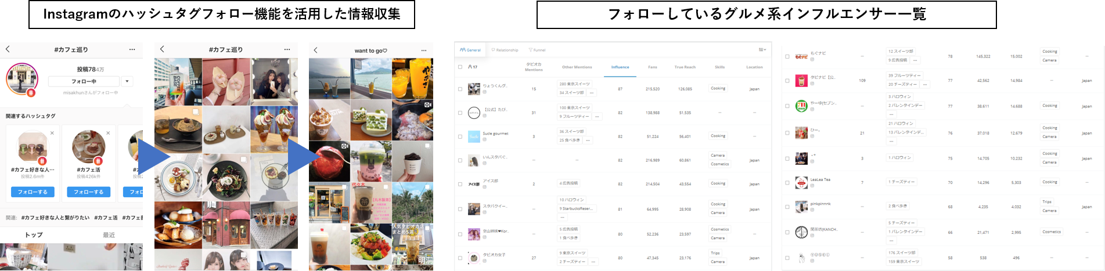1105x271 pixels.
Task: Go back from the first #カフェ巡り hashtag page
Action: tap(8, 49)
